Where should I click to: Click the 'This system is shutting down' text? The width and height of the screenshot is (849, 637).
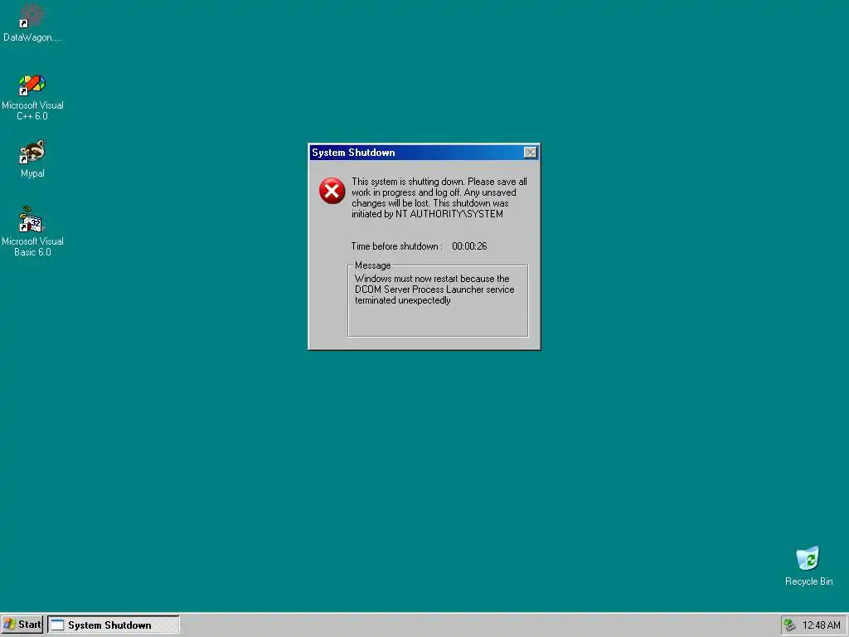[x=439, y=197]
